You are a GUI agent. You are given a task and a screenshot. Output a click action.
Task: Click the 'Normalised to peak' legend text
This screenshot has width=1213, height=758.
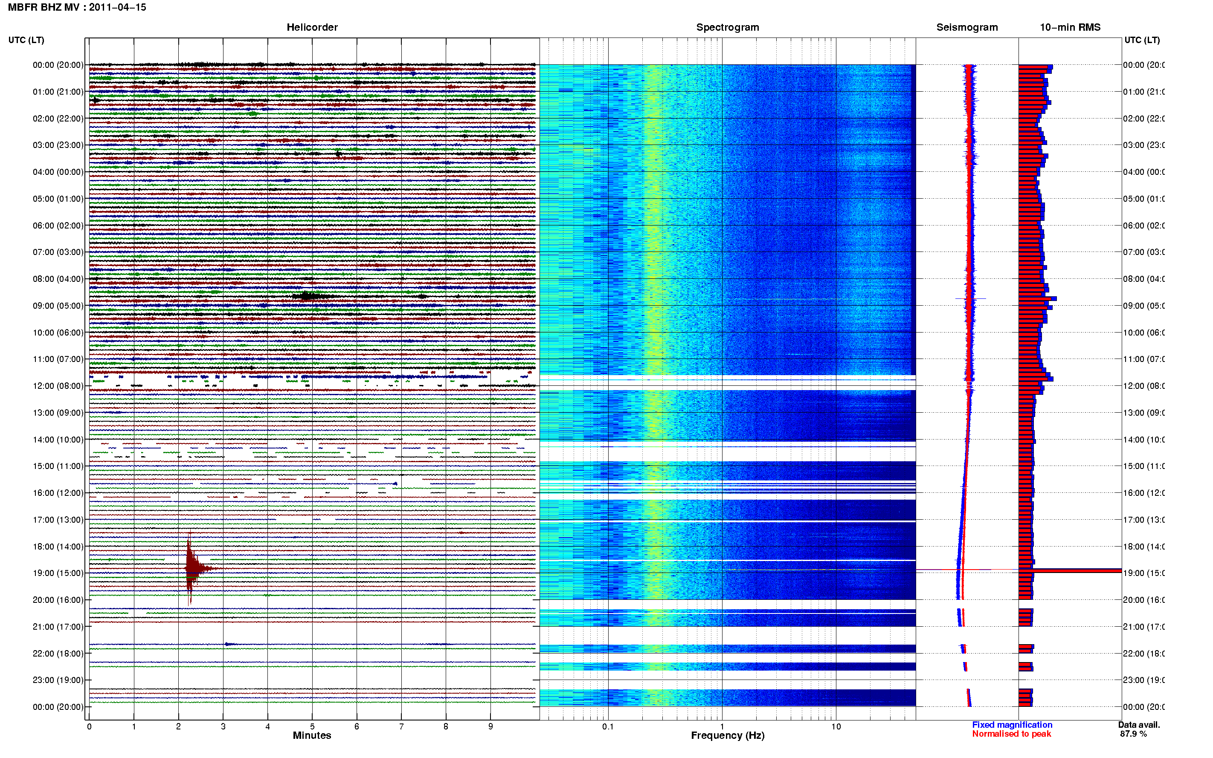tap(1011, 734)
